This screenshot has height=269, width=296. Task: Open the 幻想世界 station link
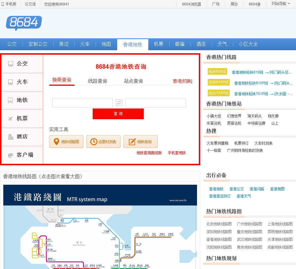pyautogui.click(x=234, y=116)
